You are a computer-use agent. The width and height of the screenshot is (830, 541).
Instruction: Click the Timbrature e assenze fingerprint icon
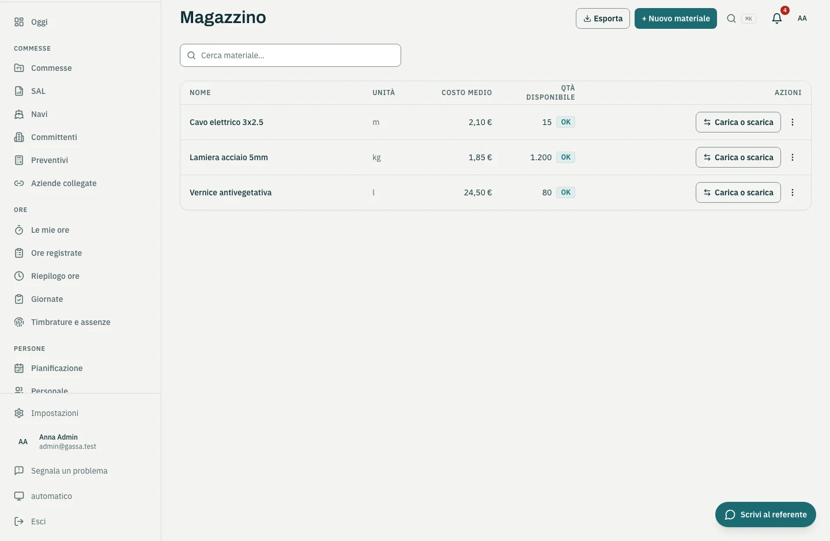click(19, 322)
